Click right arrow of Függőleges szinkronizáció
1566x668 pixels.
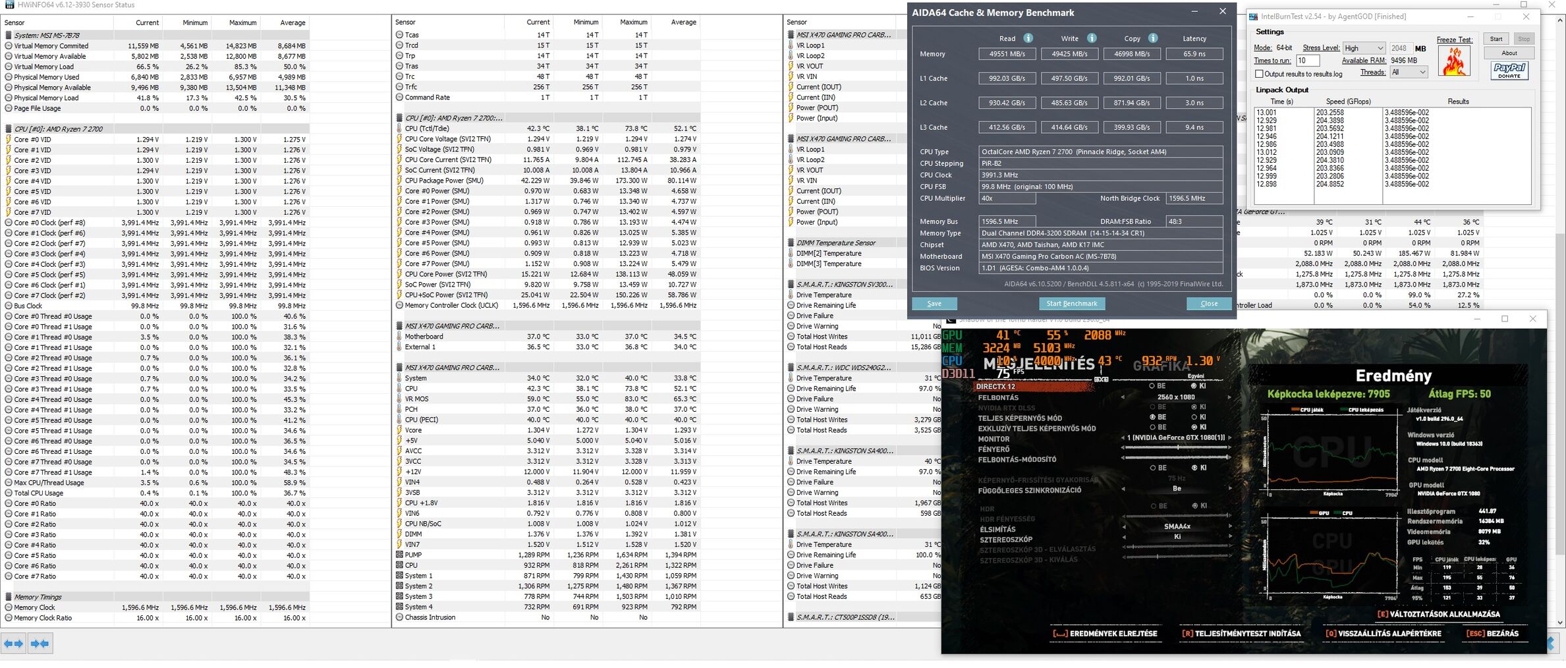pyautogui.click(x=1229, y=489)
